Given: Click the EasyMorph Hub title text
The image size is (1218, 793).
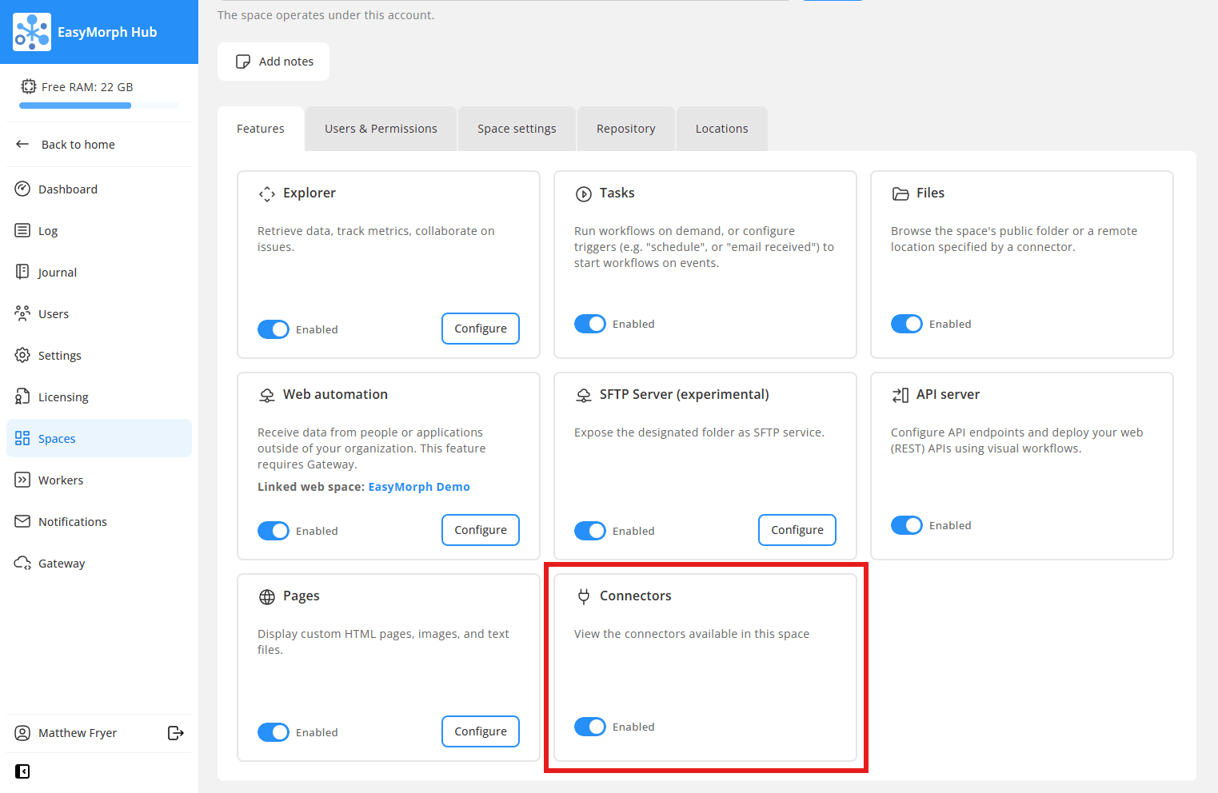Looking at the screenshot, I should point(107,32).
